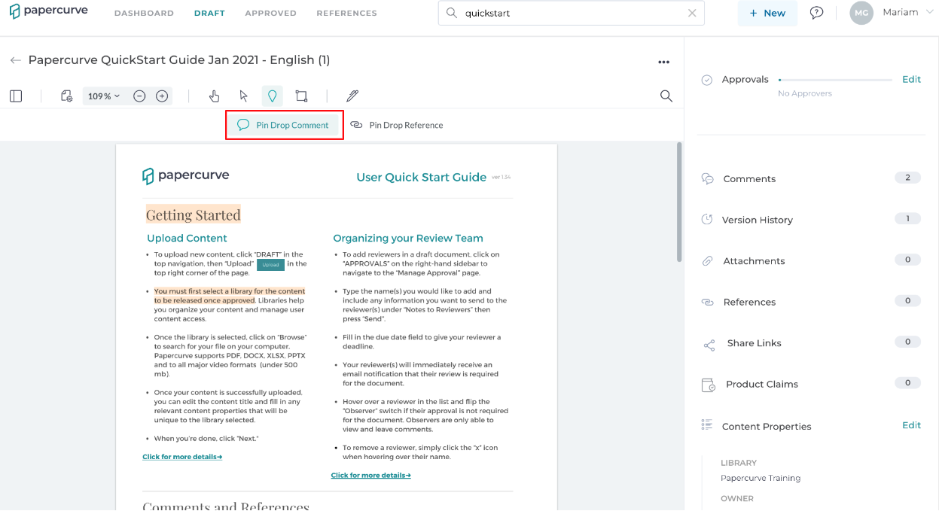Click the Content Properties list icon
This screenshot has width=939, height=511.
tap(706, 425)
